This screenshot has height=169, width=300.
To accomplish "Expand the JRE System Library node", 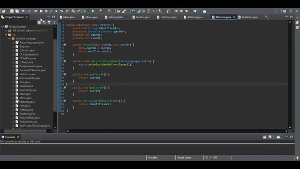I will pos(6,31).
